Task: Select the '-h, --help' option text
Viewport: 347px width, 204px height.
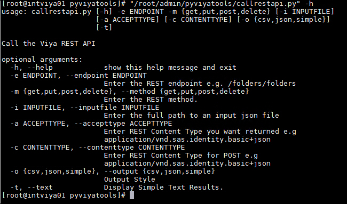Action: [31, 68]
